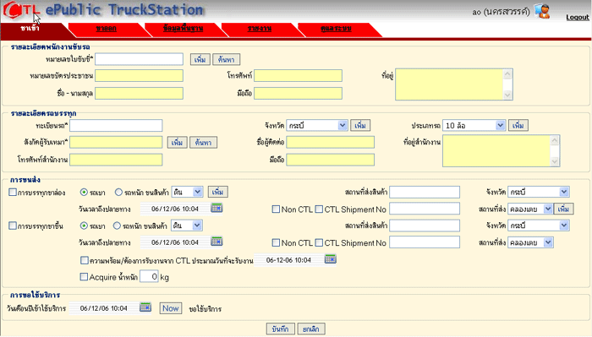Click the ยกเลิก cancel button
The height and width of the screenshot is (337, 592).
pos(311,329)
